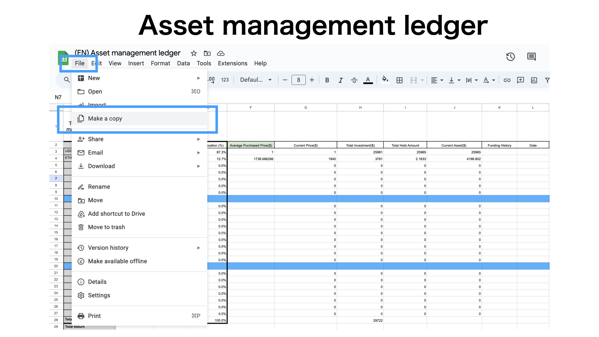This screenshot has height=337, width=599.
Task: Click the Name box showing N7
Action: pyautogui.click(x=58, y=97)
